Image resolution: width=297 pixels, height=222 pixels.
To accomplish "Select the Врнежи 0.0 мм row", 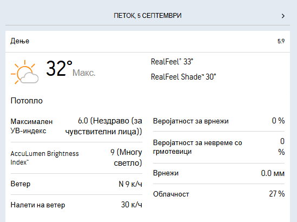I will click(219, 173).
